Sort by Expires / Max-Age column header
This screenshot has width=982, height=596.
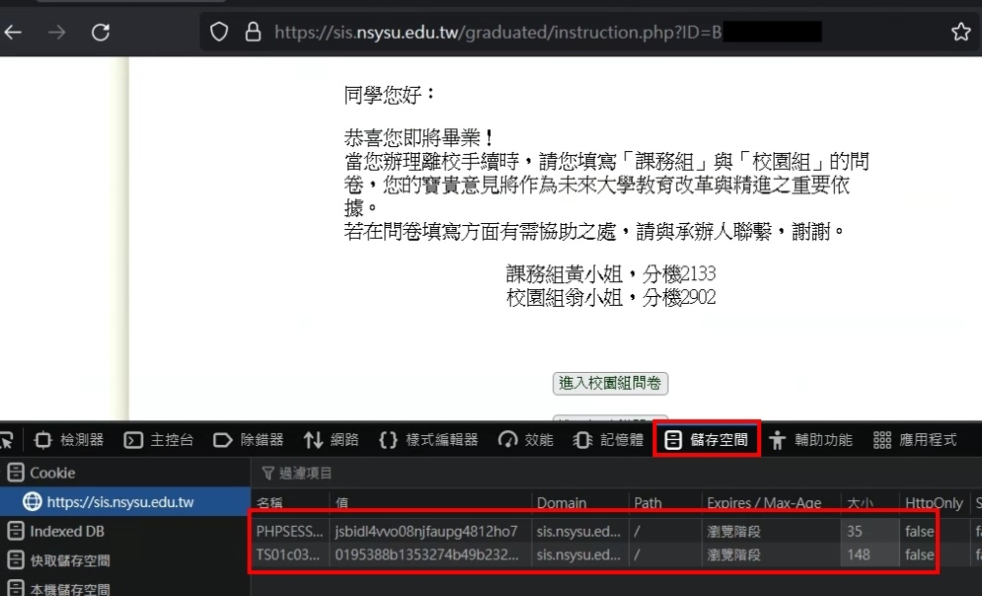tap(763, 502)
